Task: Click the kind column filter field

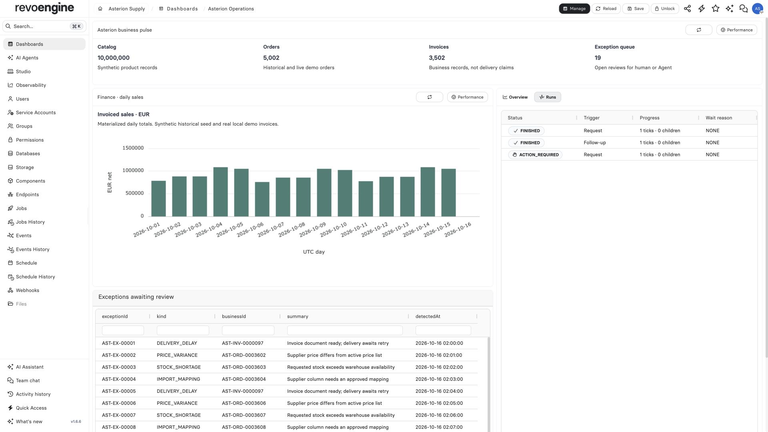Action: tap(183, 330)
